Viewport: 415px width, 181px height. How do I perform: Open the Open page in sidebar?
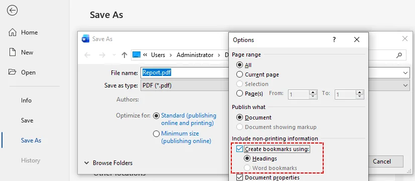point(28,72)
